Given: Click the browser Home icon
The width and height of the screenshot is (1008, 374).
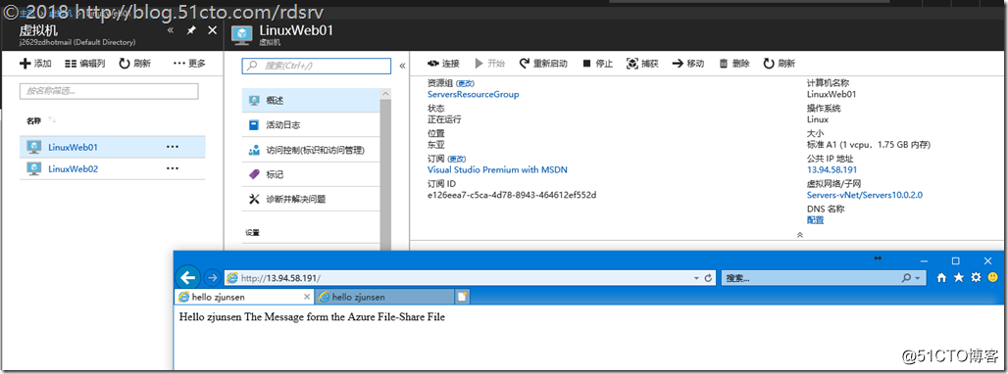Looking at the screenshot, I should pos(941,278).
